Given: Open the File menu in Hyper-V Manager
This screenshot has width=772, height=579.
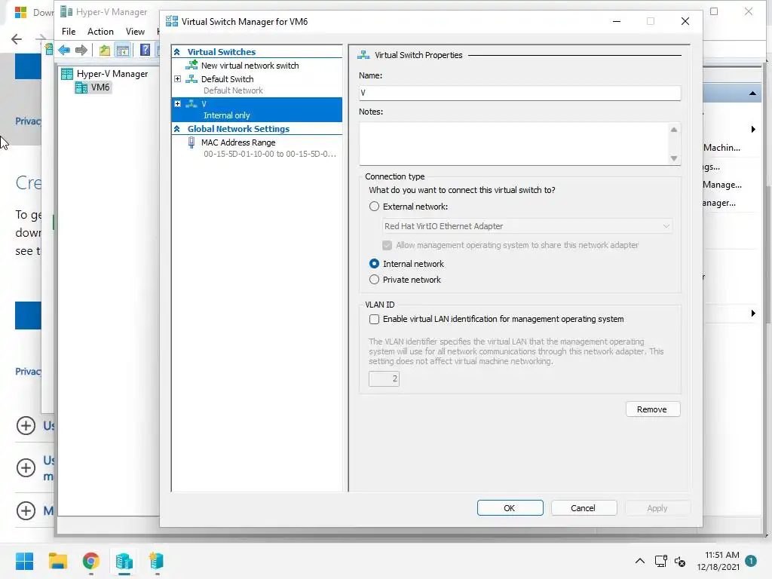Looking at the screenshot, I should (69, 32).
